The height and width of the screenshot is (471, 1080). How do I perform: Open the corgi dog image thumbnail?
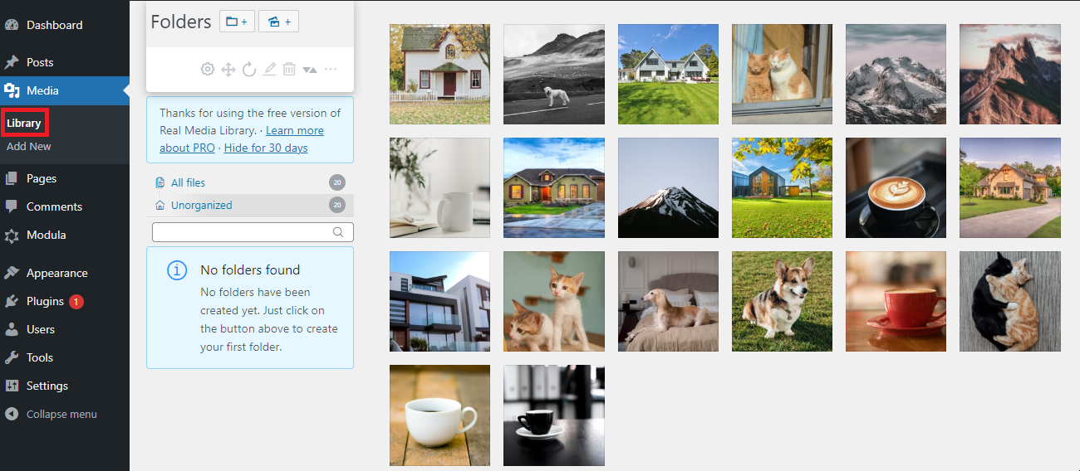pyautogui.click(x=782, y=301)
